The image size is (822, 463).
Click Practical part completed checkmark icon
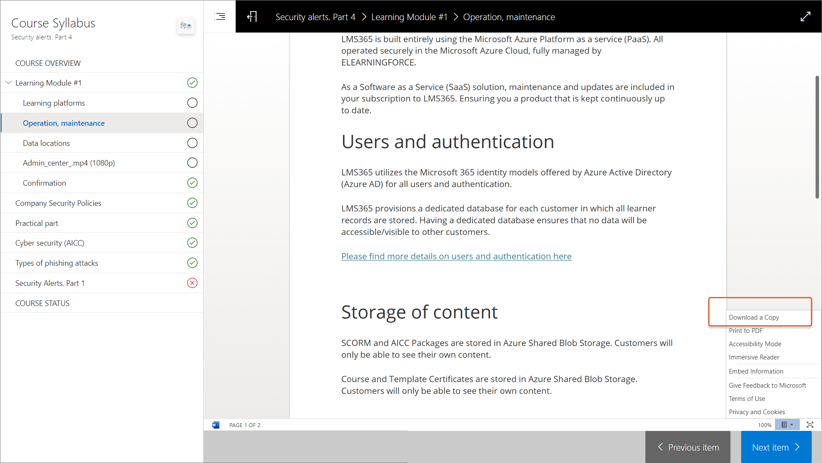[192, 223]
